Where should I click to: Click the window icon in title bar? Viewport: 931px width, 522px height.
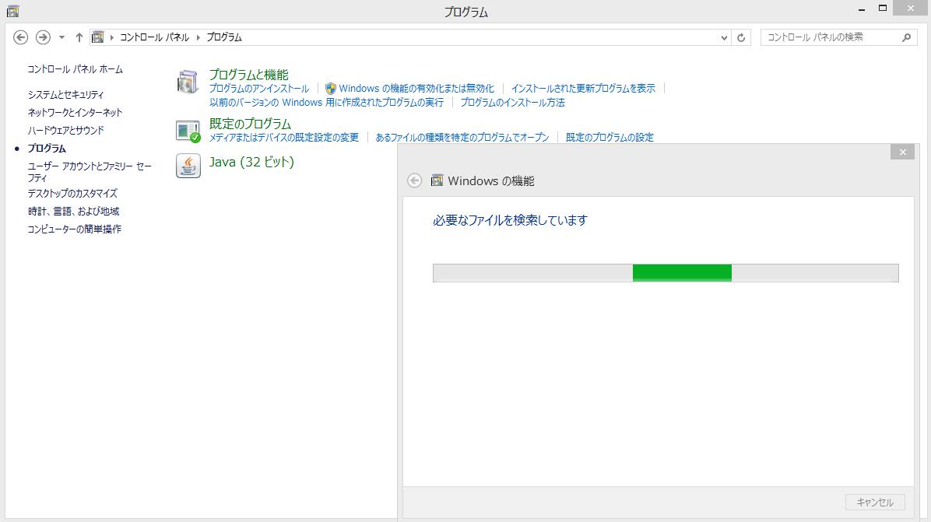coord(12,11)
